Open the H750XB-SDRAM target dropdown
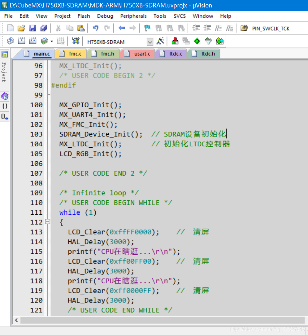Screen dimensions: 308x335 (x=150, y=42)
